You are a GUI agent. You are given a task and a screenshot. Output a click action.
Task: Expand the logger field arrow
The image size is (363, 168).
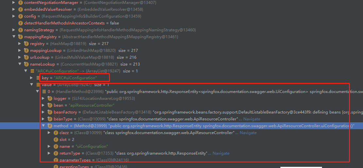coord(43,99)
